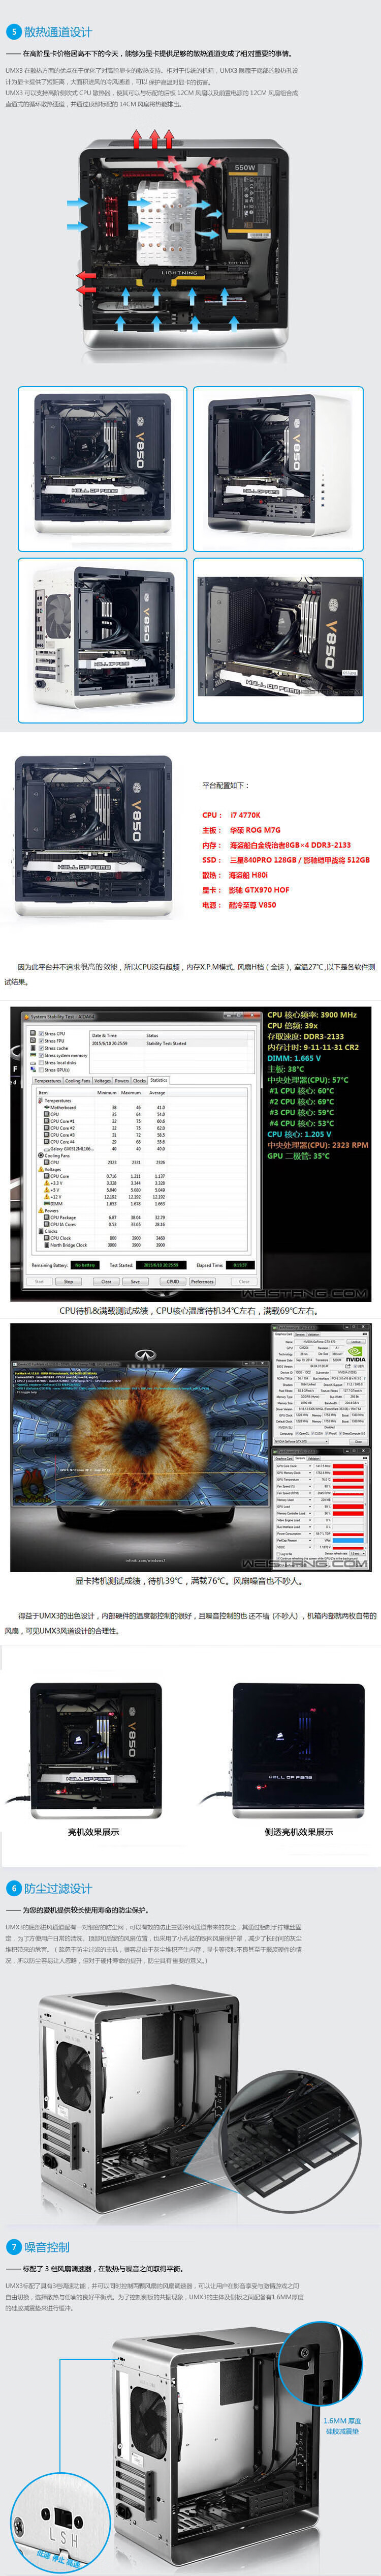
Task: Open the bottom-right V850 close-up photo
Action: (x=278, y=640)
